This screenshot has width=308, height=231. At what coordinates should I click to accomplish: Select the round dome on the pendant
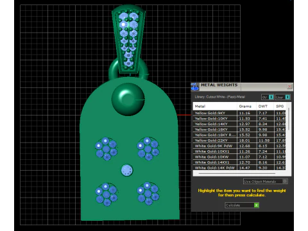(128, 99)
